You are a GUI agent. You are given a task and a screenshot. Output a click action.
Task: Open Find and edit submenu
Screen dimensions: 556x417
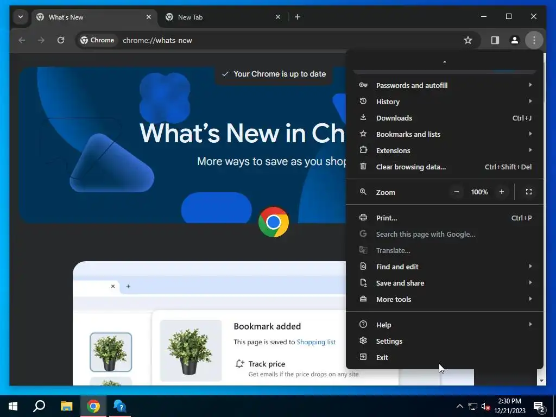445,267
